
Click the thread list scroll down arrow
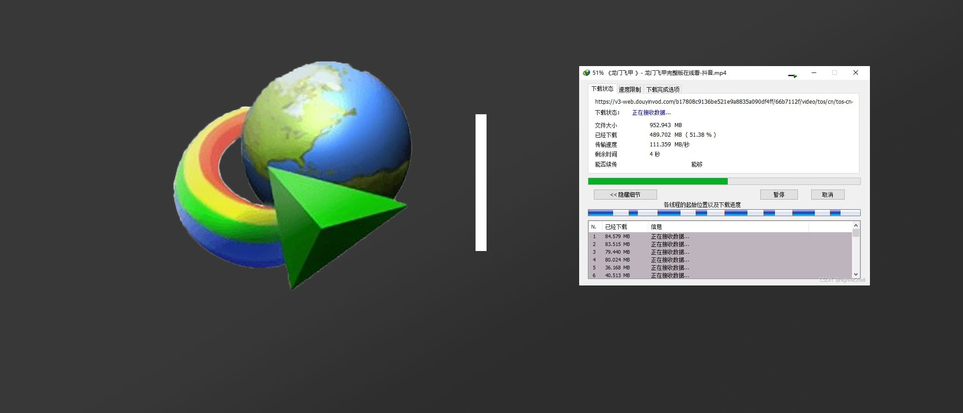point(856,274)
